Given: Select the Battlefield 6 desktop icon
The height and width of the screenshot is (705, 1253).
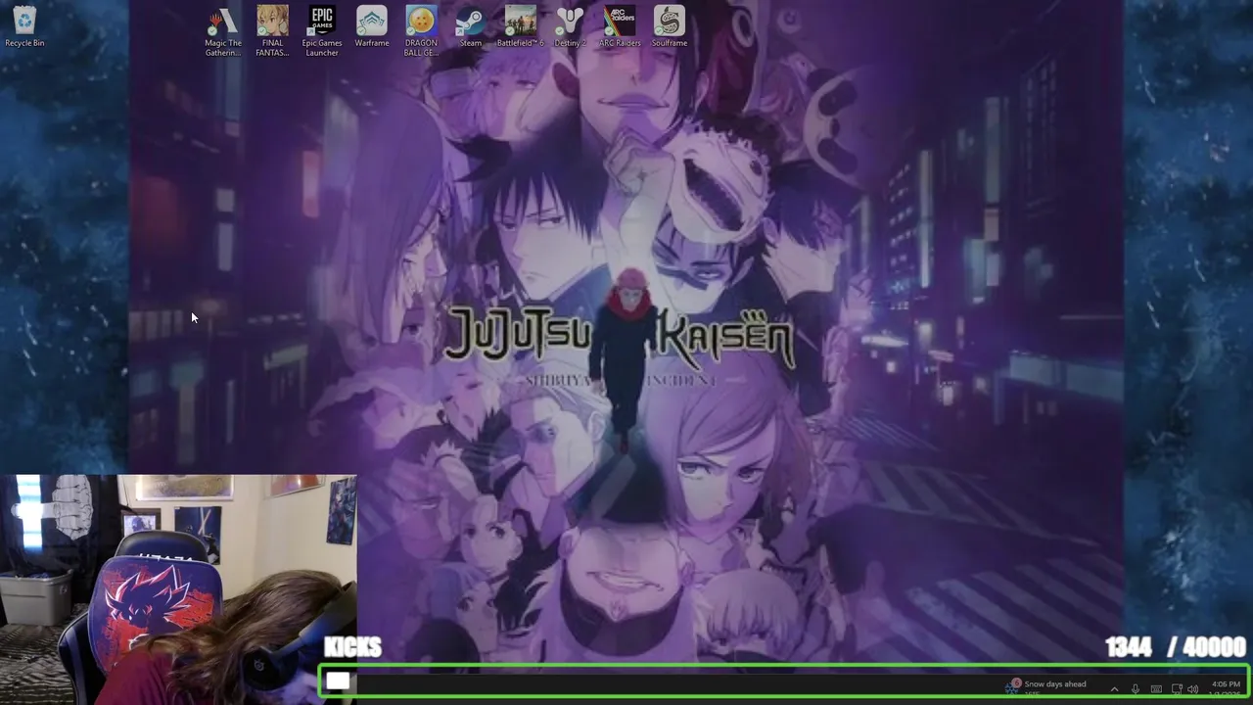Looking at the screenshot, I should 520,26.
